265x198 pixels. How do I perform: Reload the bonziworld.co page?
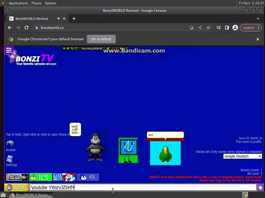26,28
